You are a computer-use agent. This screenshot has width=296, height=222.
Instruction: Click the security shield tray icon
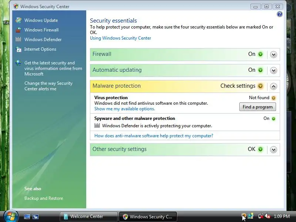(243, 216)
